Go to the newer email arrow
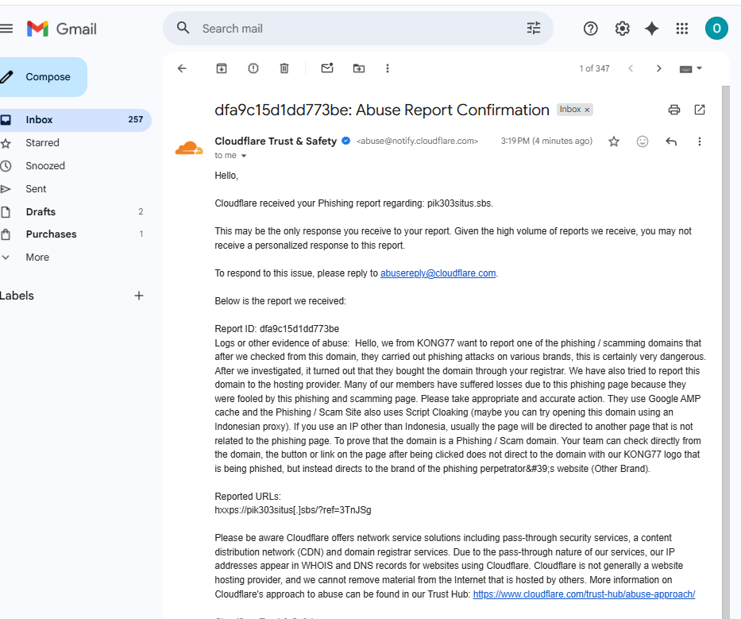 pyautogui.click(x=631, y=68)
